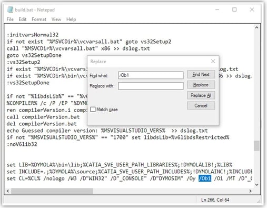This screenshot has height=208, width=267.
Task: Cancel the Replace dialog
Action: click(x=201, y=106)
